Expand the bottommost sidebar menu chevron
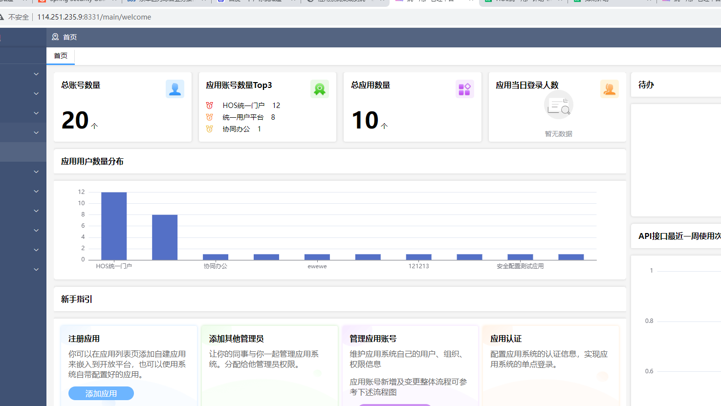Viewport: 721px width, 406px height. click(36, 270)
